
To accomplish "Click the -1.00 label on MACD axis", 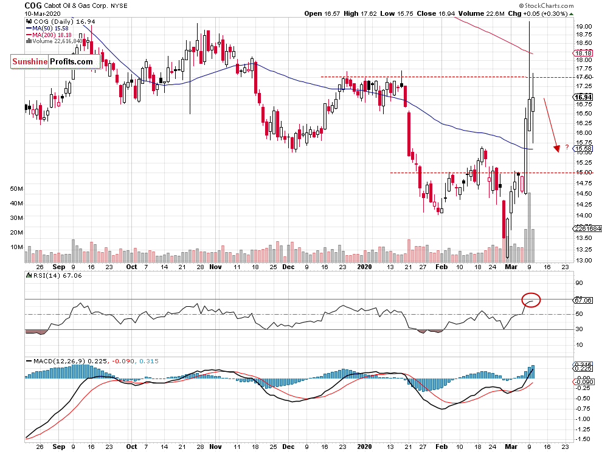I will [x=584, y=419].
